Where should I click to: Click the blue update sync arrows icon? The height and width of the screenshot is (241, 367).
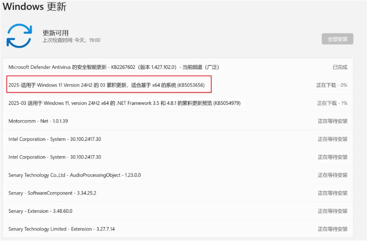tap(19, 36)
